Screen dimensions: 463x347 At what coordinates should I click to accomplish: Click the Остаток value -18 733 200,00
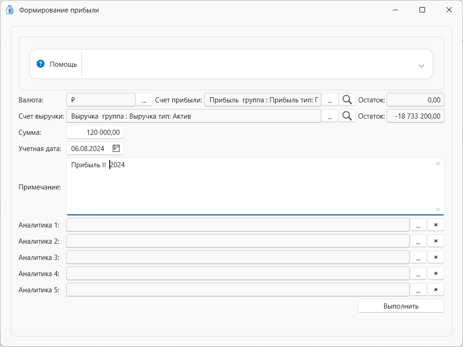click(415, 116)
